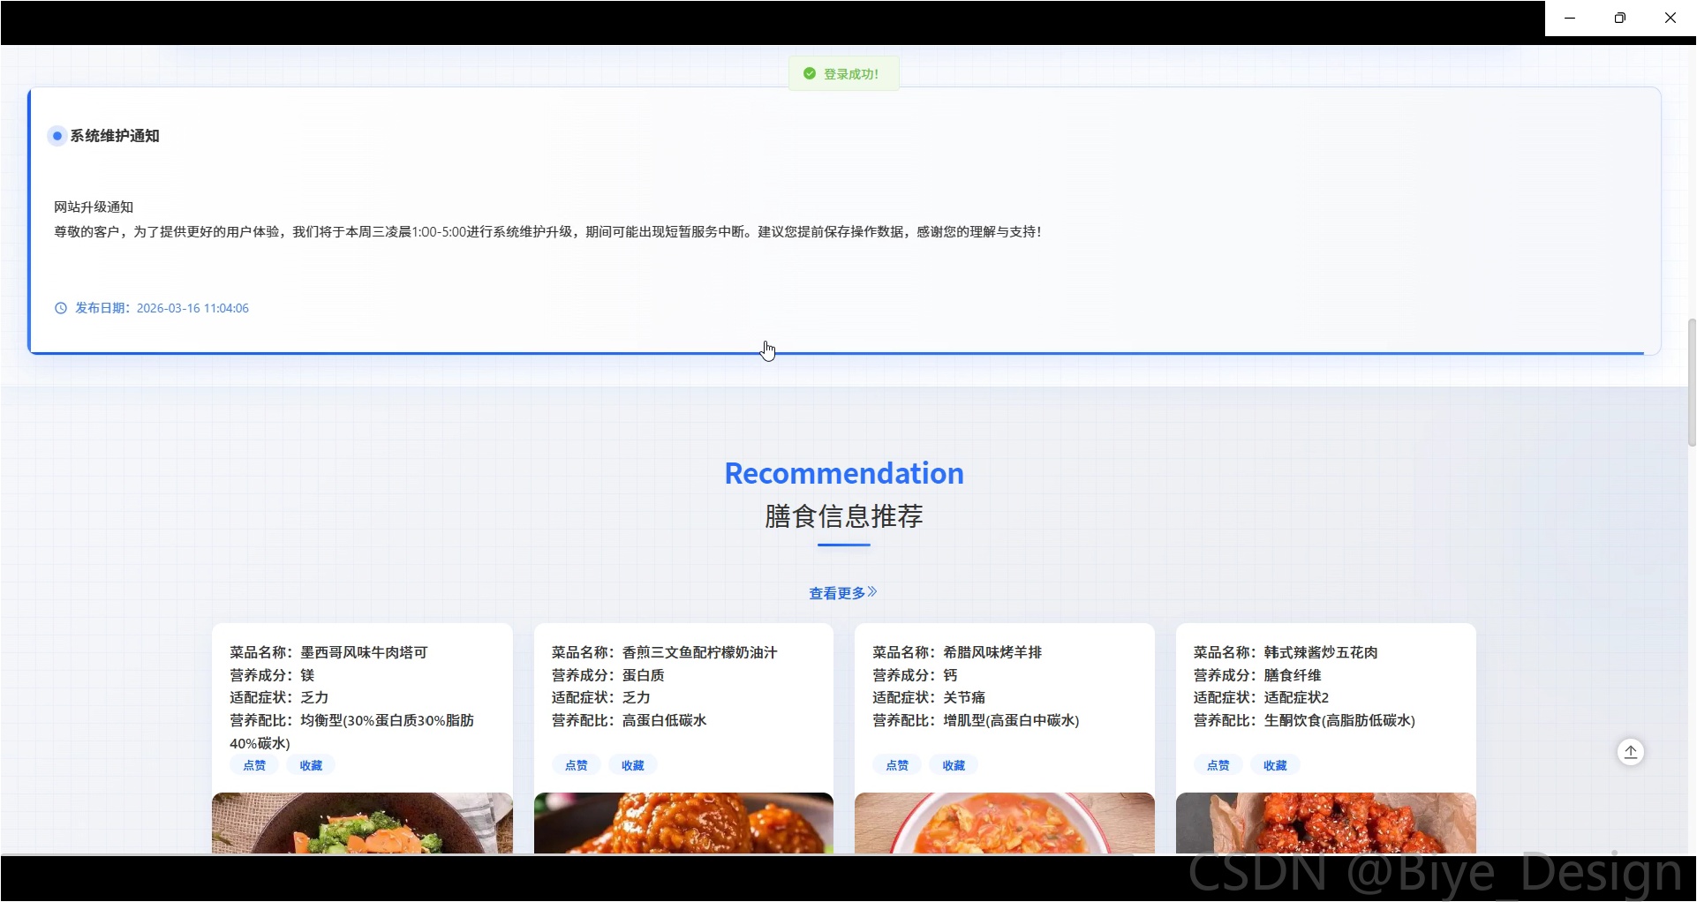Click 收藏 on 韩式辣酱炒五花肉 card

(1275, 765)
